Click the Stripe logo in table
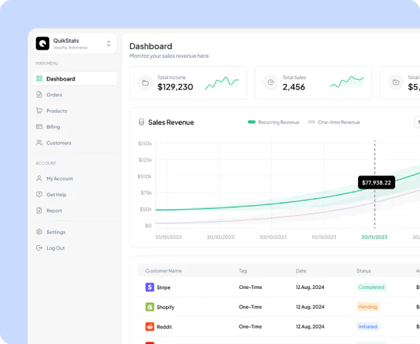 pyautogui.click(x=149, y=287)
